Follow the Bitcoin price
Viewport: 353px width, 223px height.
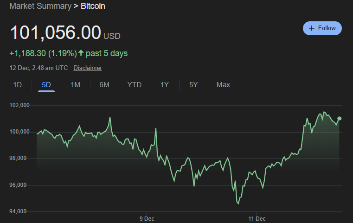322,28
